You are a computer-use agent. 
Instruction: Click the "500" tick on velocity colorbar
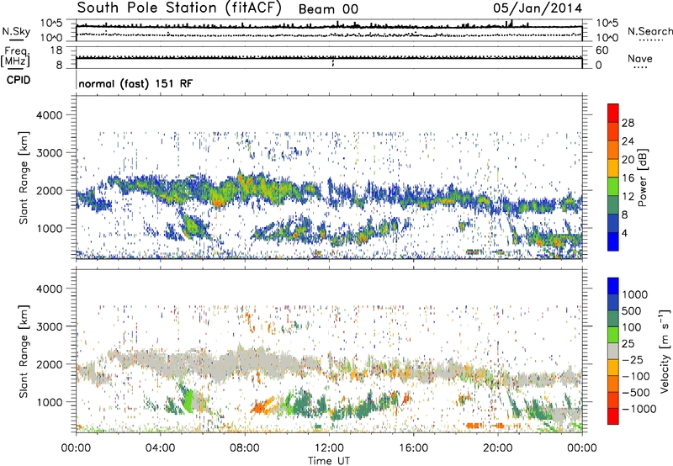pyautogui.click(x=632, y=310)
